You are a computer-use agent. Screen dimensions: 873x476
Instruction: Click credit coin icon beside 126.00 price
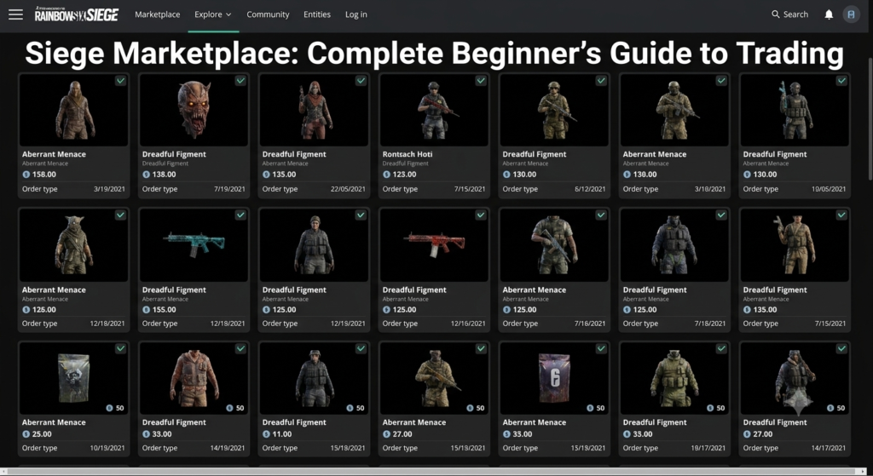click(x=26, y=310)
